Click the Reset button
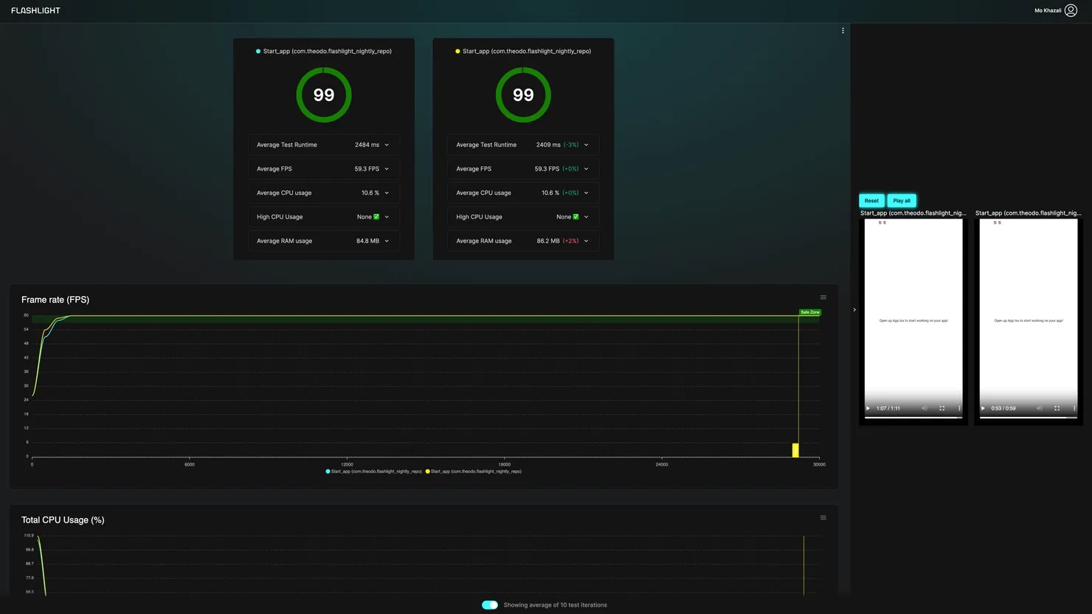 click(871, 201)
